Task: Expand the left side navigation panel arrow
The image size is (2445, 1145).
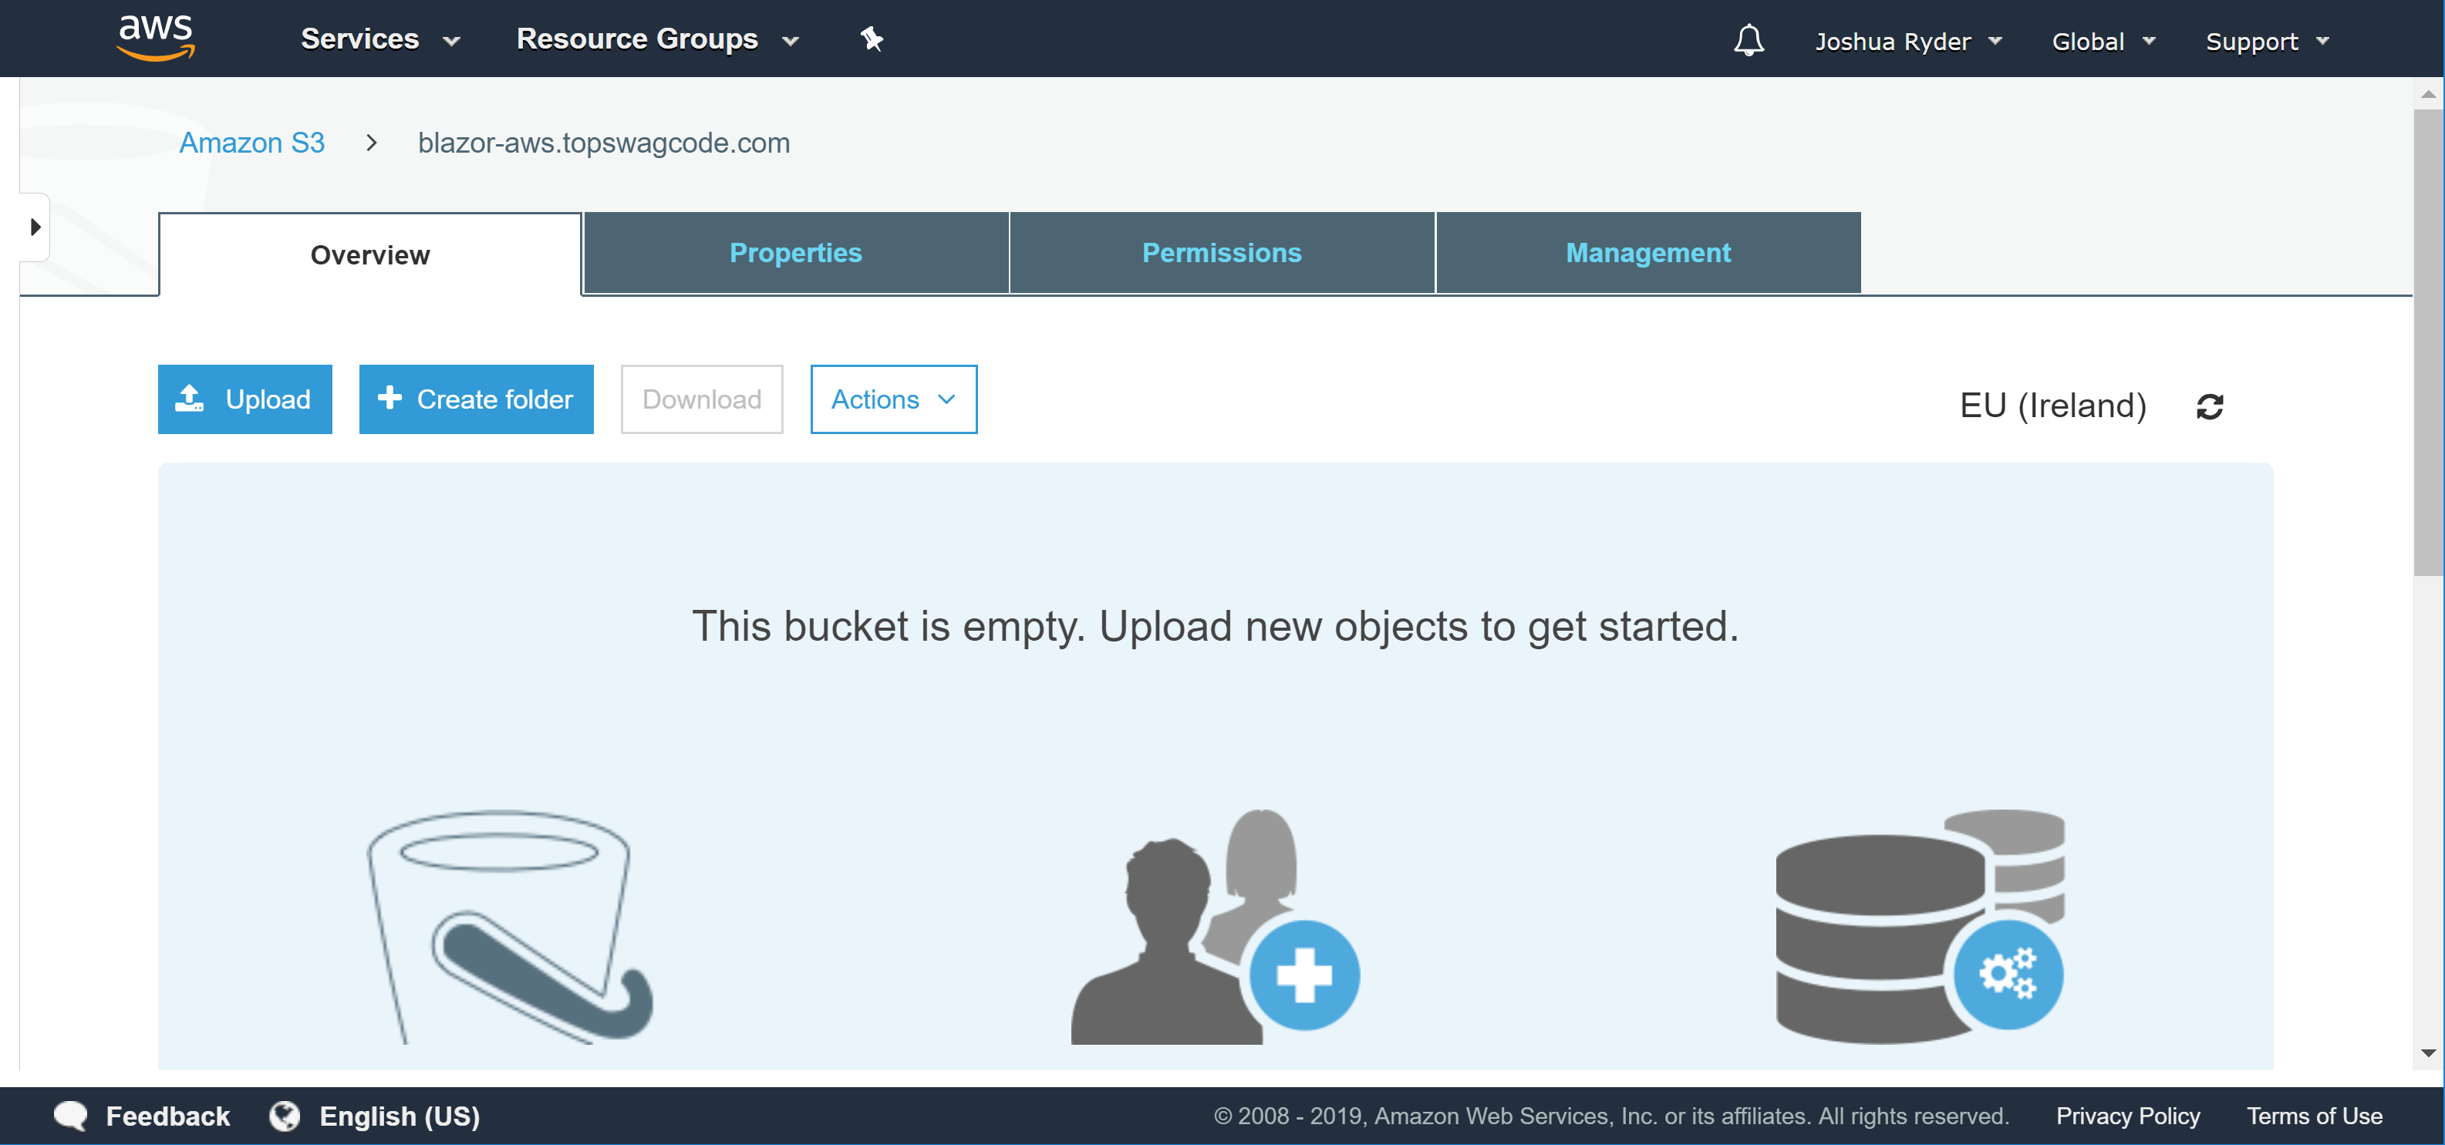Action: point(35,227)
